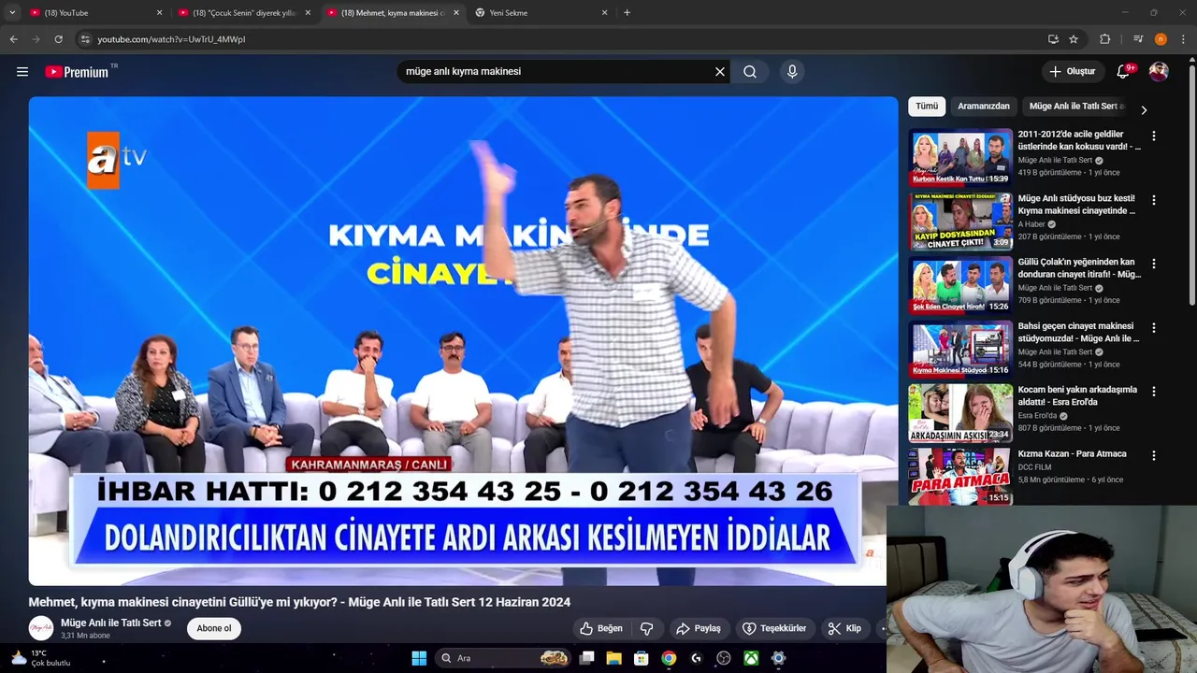Install app icon in address bar
1197x673 pixels.
tap(1053, 39)
